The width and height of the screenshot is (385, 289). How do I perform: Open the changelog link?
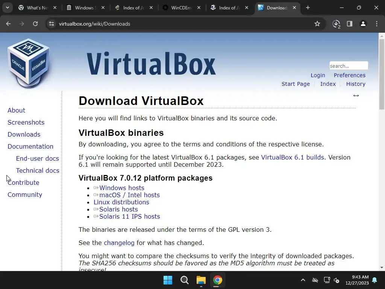tap(119, 243)
